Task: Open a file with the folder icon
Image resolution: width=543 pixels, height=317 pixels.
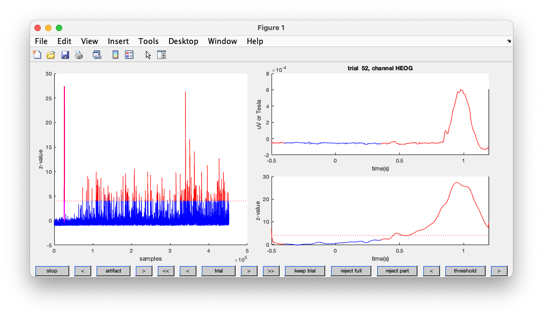Action: tap(51, 55)
